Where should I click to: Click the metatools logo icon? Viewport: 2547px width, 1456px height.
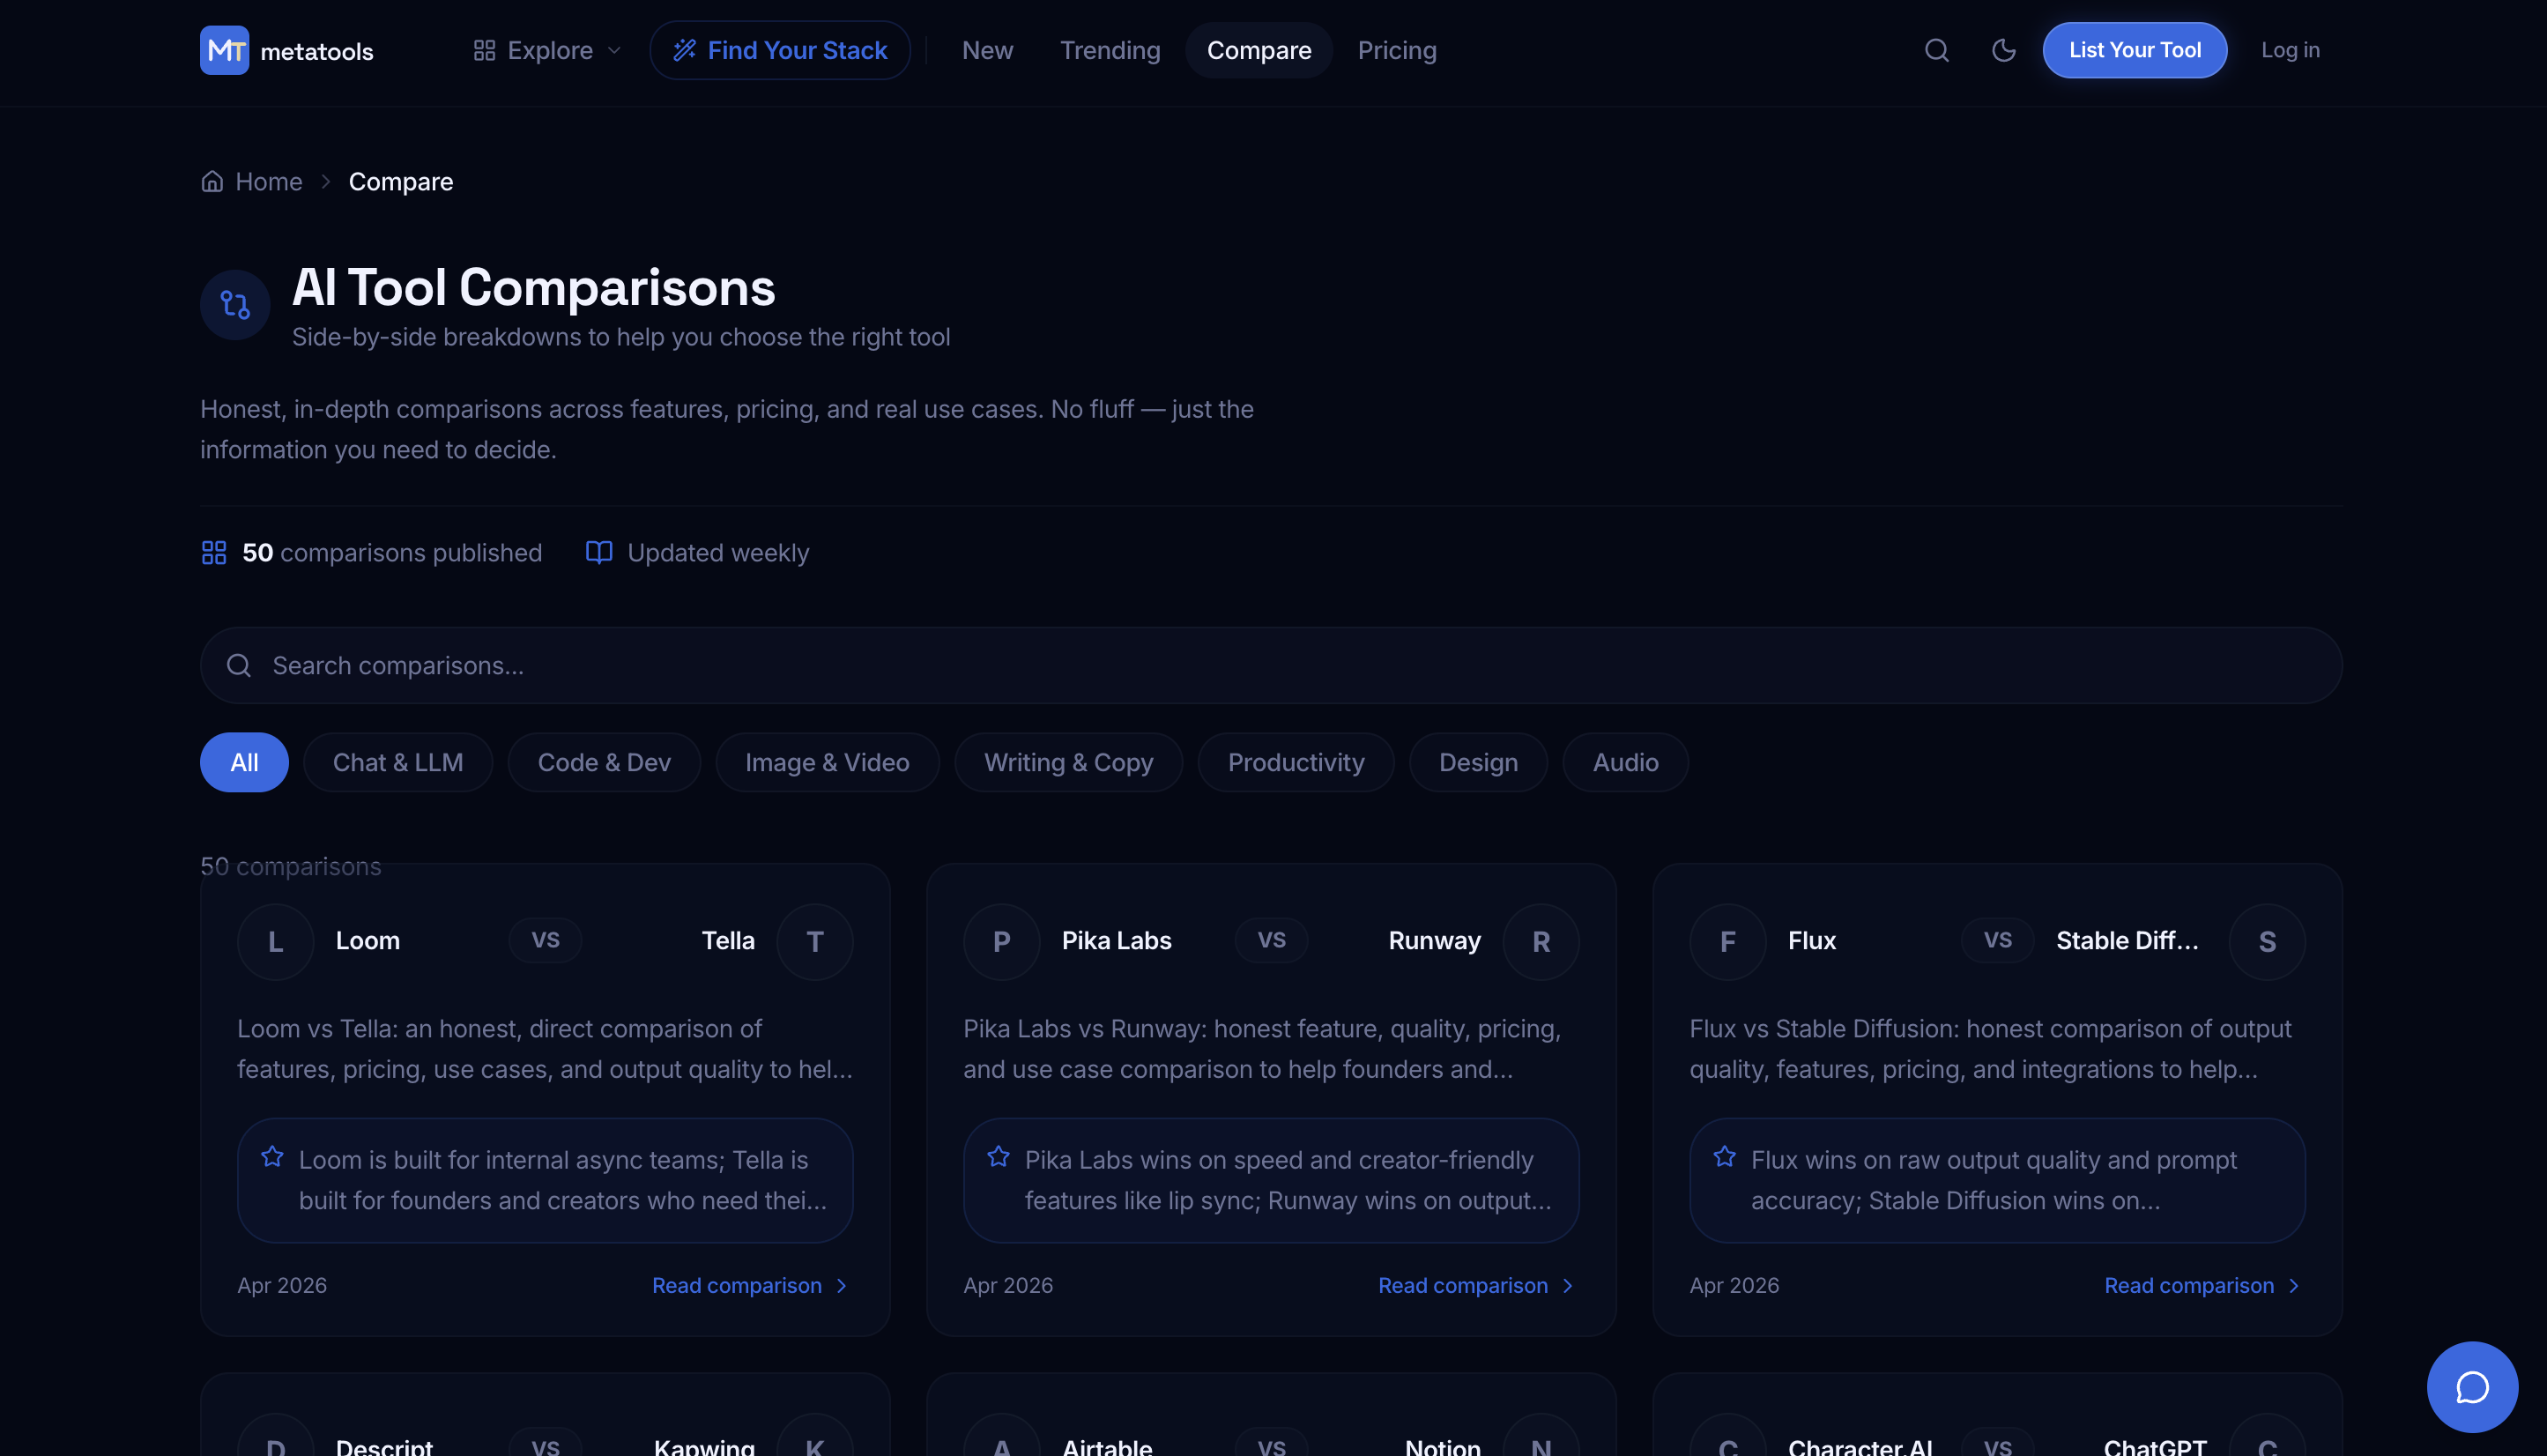[223, 50]
